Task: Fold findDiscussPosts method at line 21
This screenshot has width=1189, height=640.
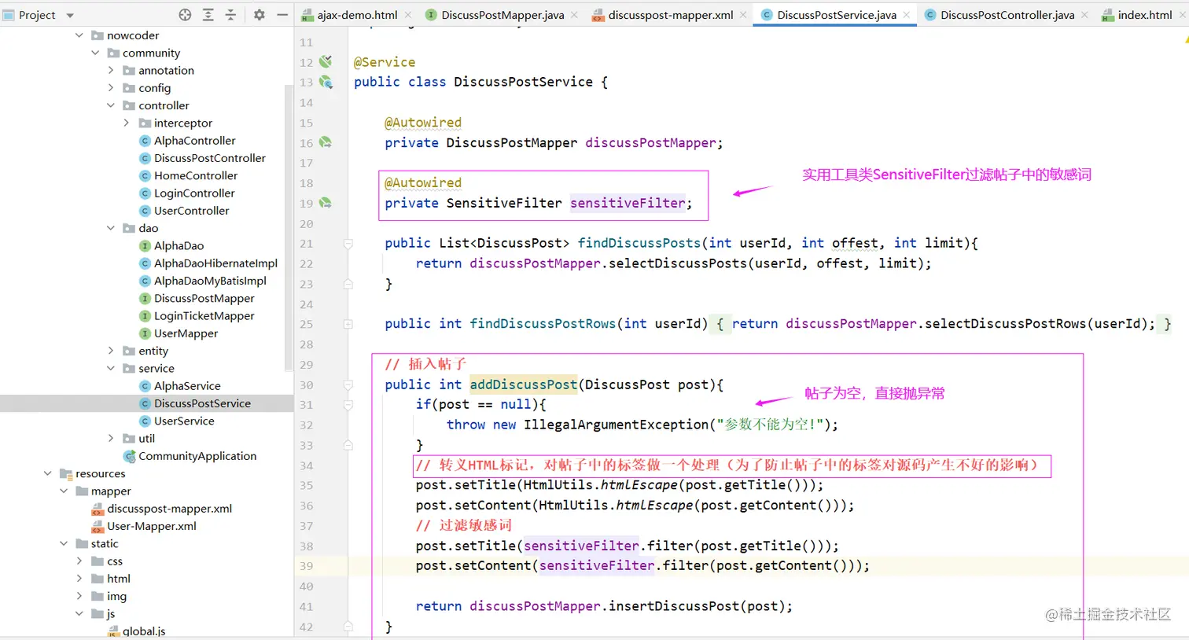Action: click(x=348, y=244)
